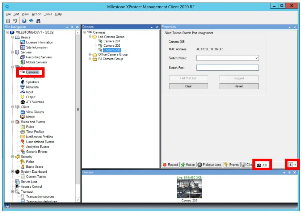The image size is (302, 213).
Task: Collapse the Security tree node
Action: 13,156
